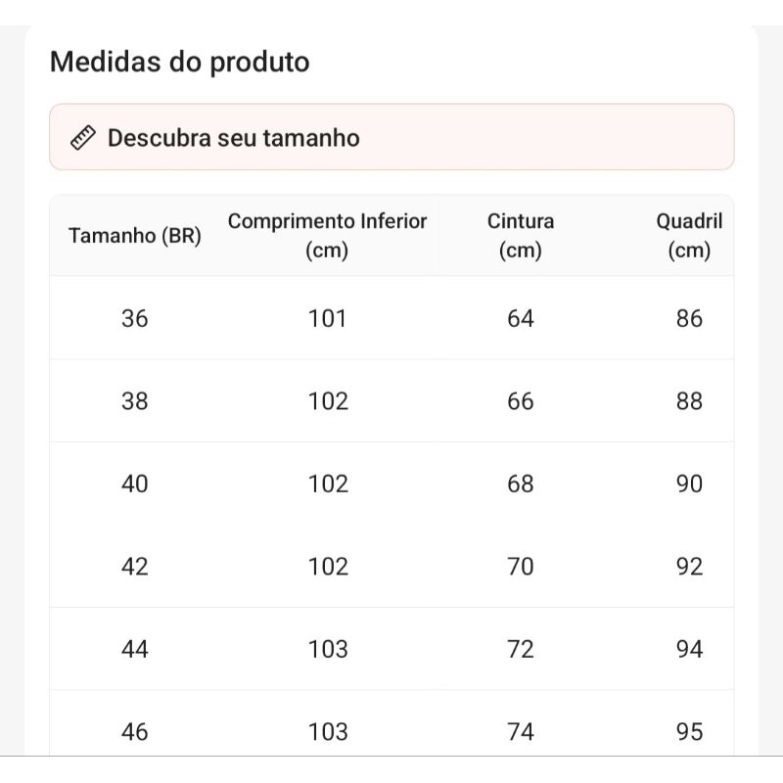
Task: Click the ruler icon in size banner
Action: click(82, 138)
